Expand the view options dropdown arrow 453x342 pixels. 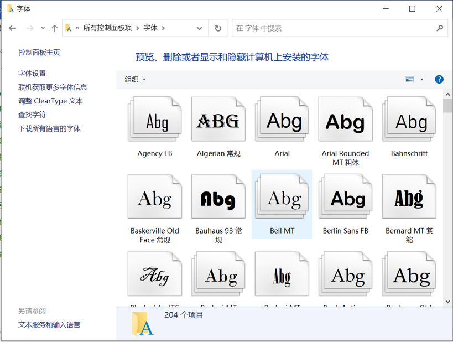pos(422,79)
